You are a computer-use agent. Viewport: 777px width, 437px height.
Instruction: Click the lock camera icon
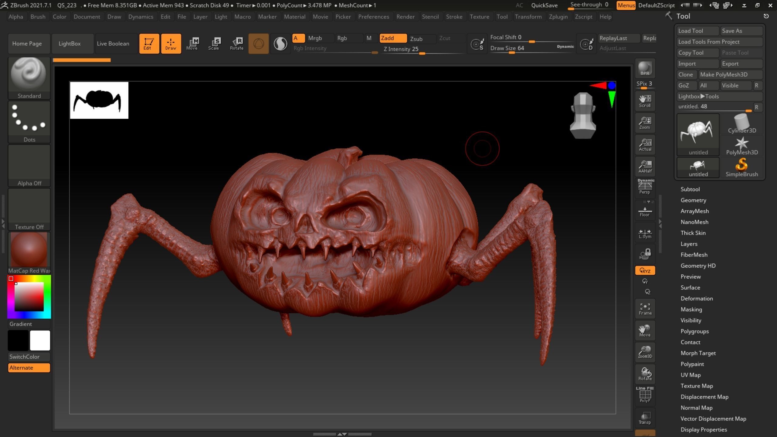pos(645,254)
